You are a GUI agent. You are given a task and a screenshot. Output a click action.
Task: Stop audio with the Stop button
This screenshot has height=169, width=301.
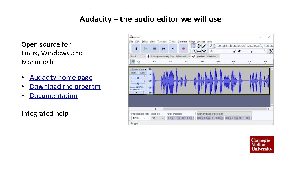click(154, 49)
